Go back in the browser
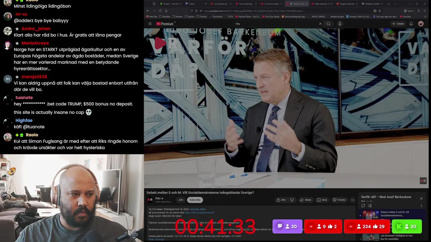The width and height of the screenshot is (431, 242). coord(148,11)
